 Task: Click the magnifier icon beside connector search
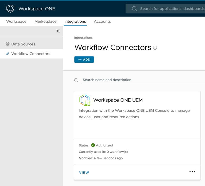tap(76, 80)
